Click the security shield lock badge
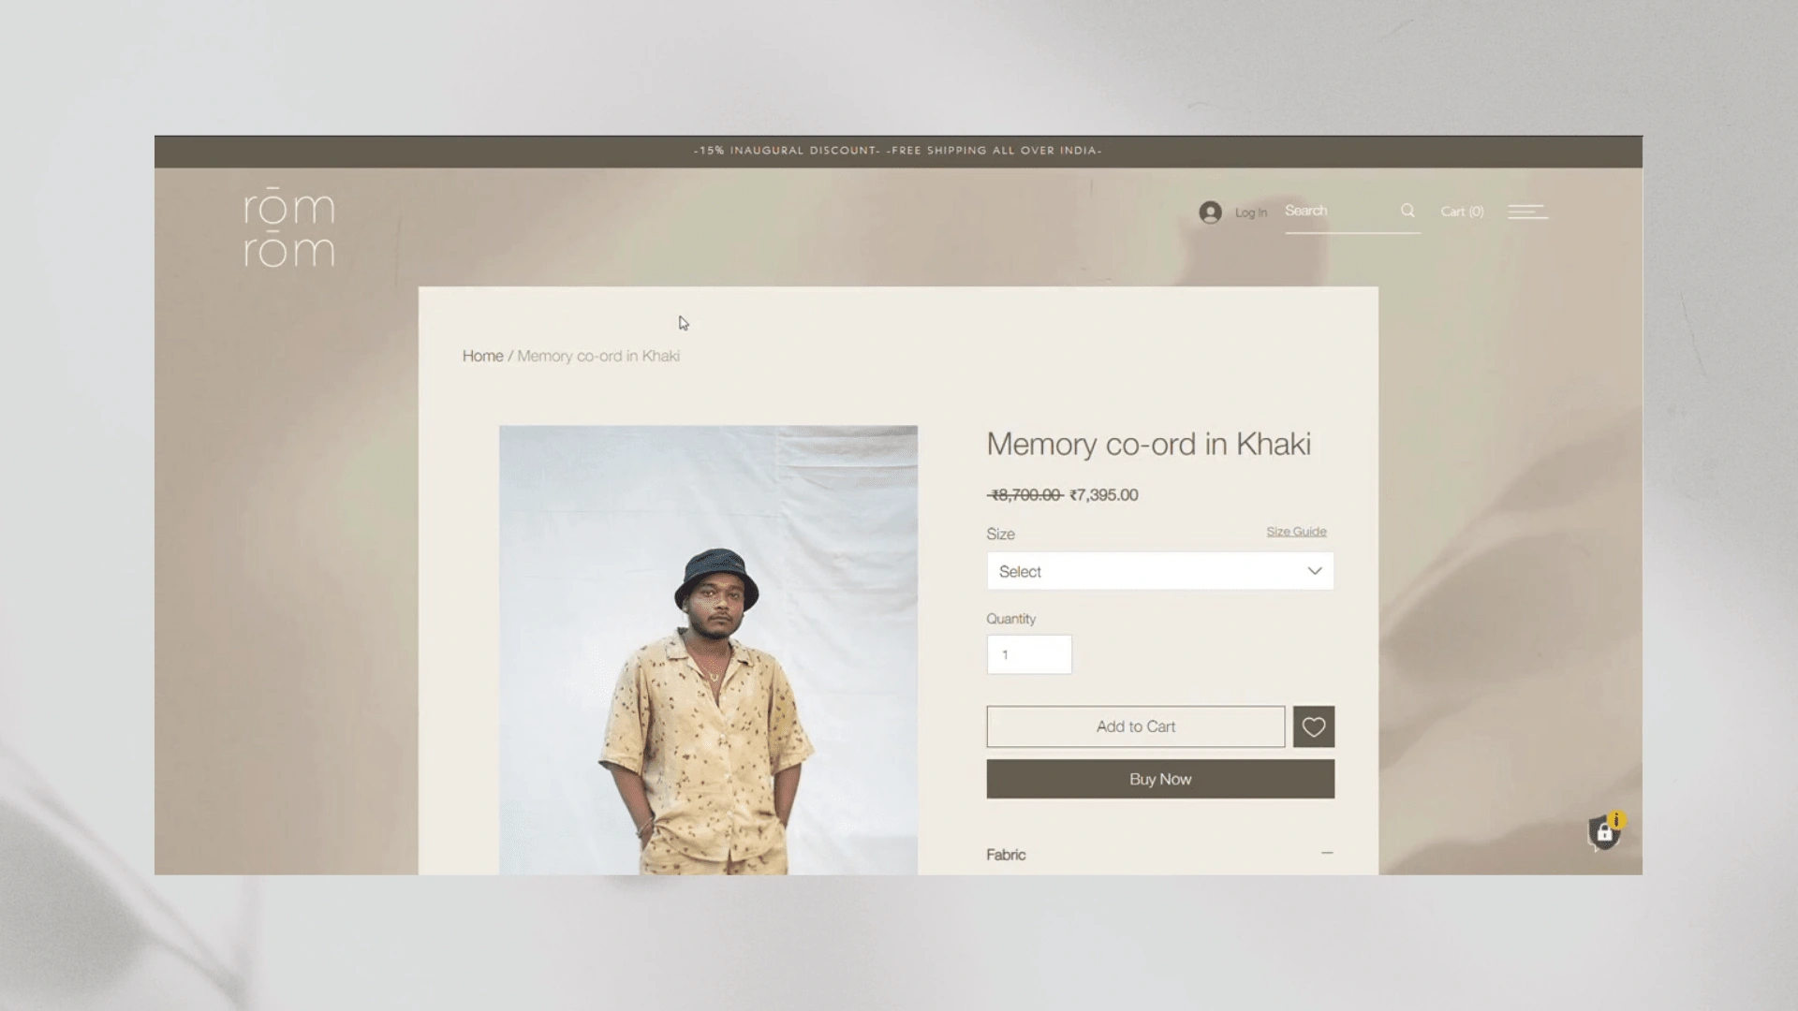The width and height of the screenshot is (1798, 1011). click(x=1604, y=832)
